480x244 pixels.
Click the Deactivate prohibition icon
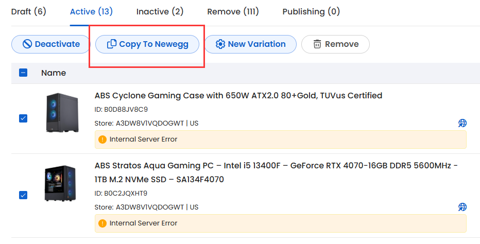(27, 44)
